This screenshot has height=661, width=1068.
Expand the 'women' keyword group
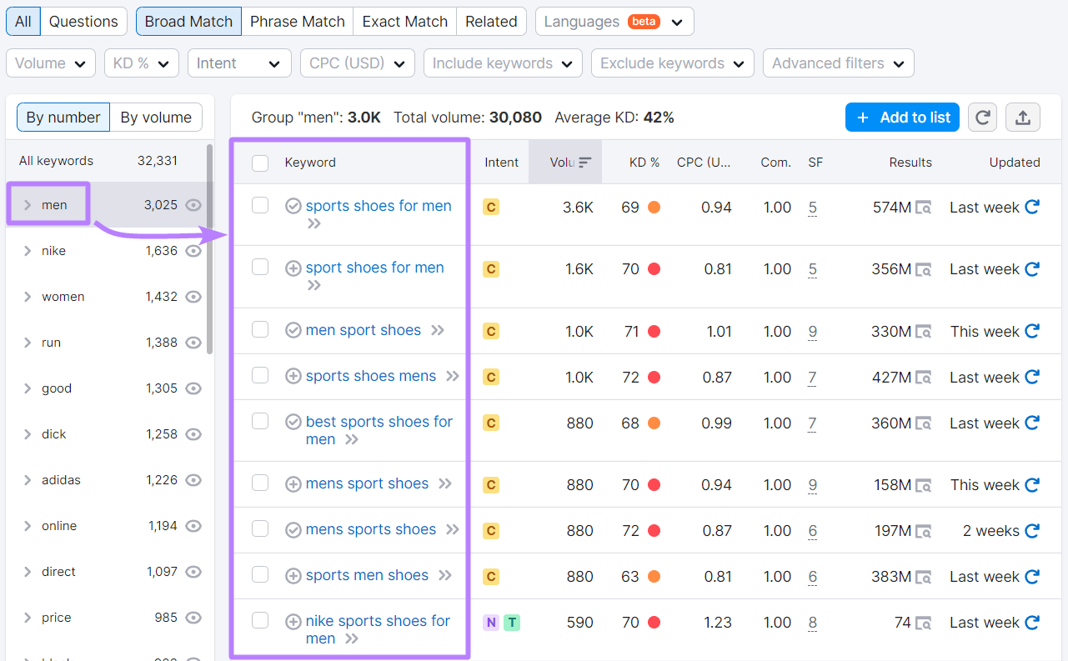[27, 296]
